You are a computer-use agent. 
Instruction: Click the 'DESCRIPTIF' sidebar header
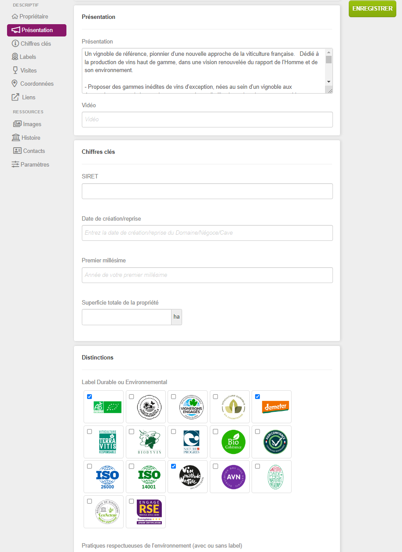tap(26, 5)
